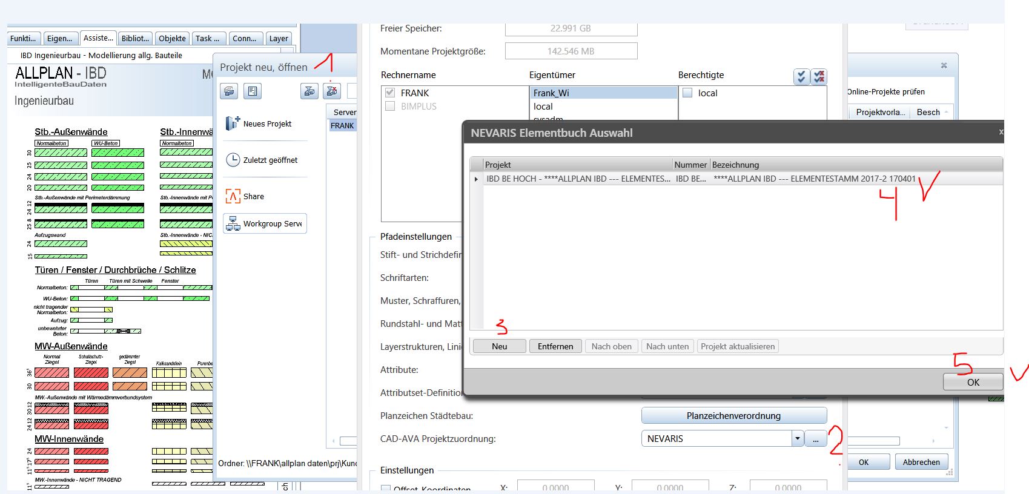
Task: Click the Projektvorla... column header
Action: 880,112
